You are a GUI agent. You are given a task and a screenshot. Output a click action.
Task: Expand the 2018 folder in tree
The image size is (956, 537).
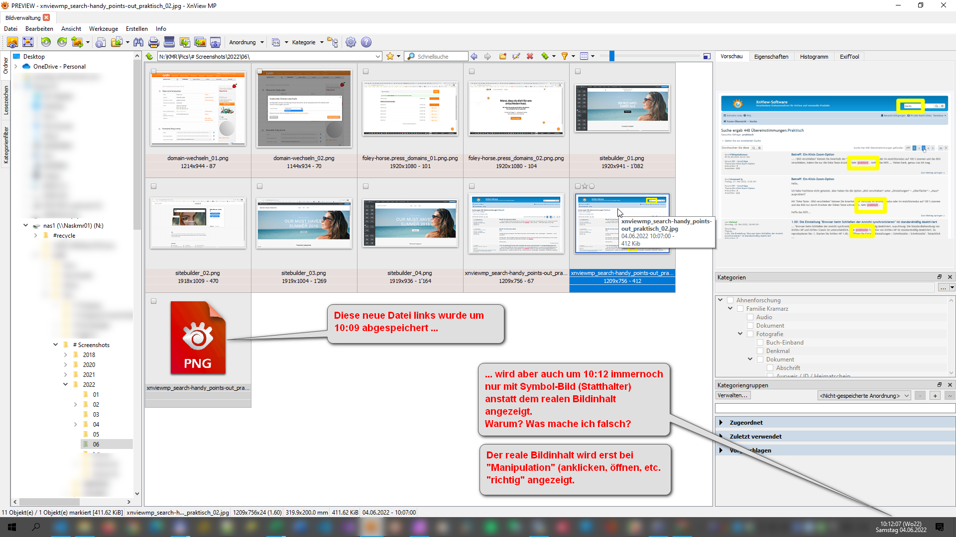(66, 355)
